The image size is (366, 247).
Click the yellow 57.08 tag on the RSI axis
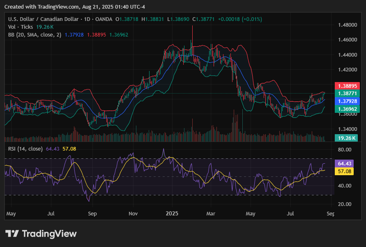344,172
